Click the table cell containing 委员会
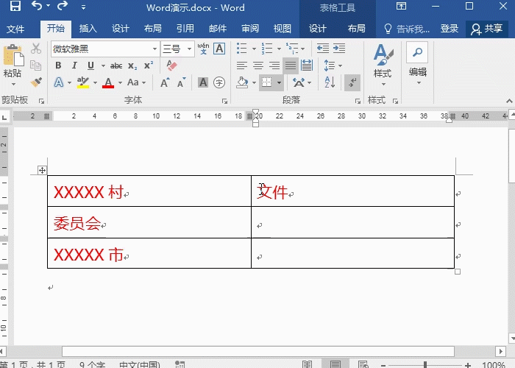The width and height of the screenshot is (515, 368). pyautogui.click(x=149, y=222)
